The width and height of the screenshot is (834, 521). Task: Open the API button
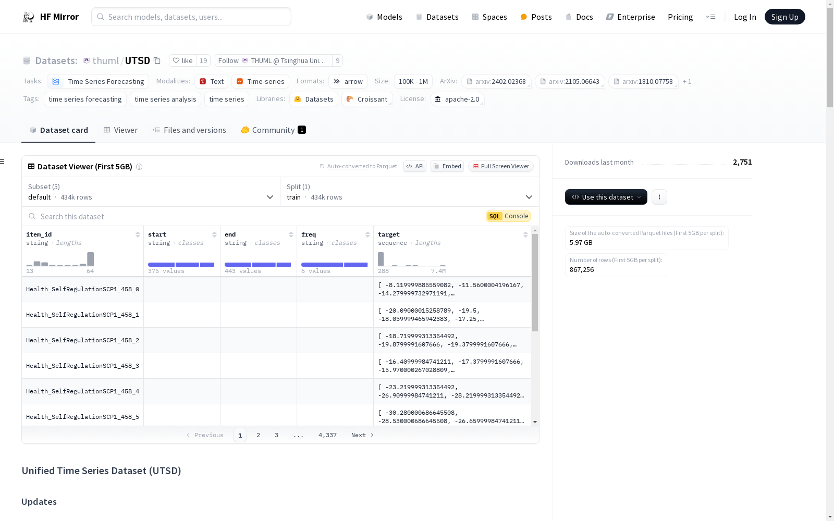[x=415, y=166]
